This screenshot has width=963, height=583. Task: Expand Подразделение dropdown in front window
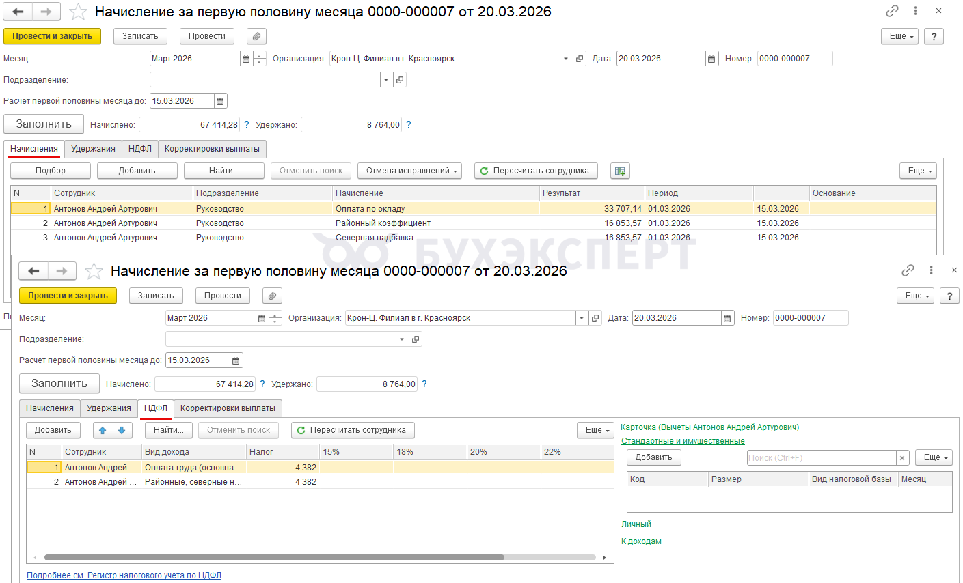click(x=402, y=339)
